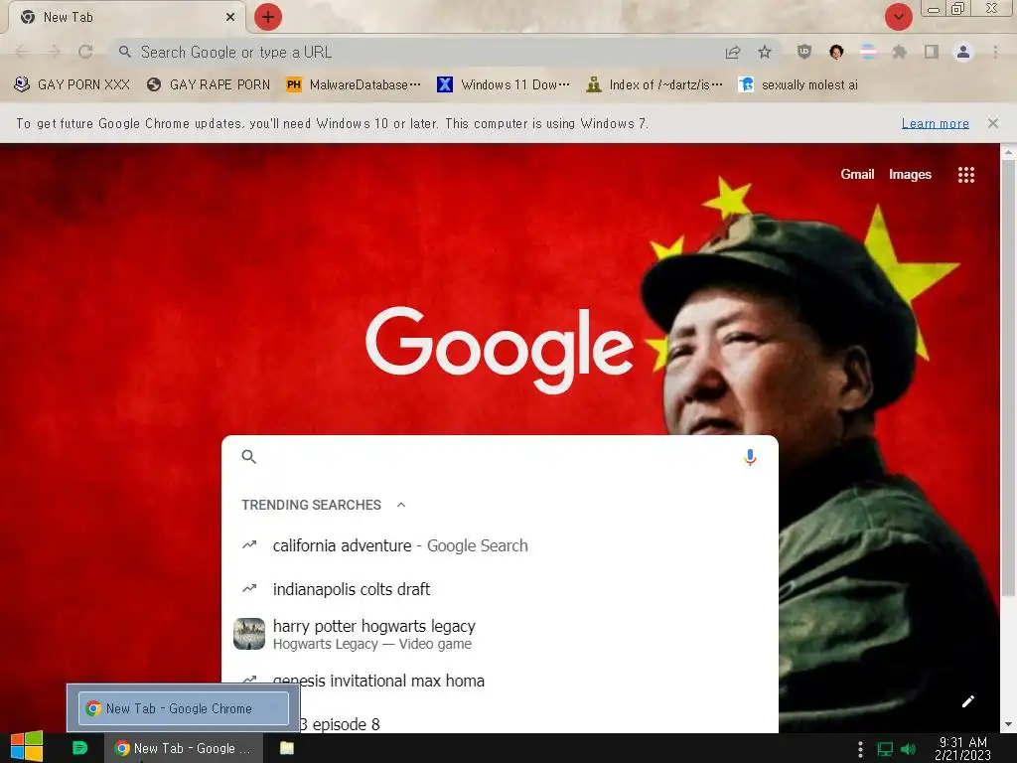1017x763 pixels.
Task: Open the uBlock shield extension icon
Action: [804, 52]
